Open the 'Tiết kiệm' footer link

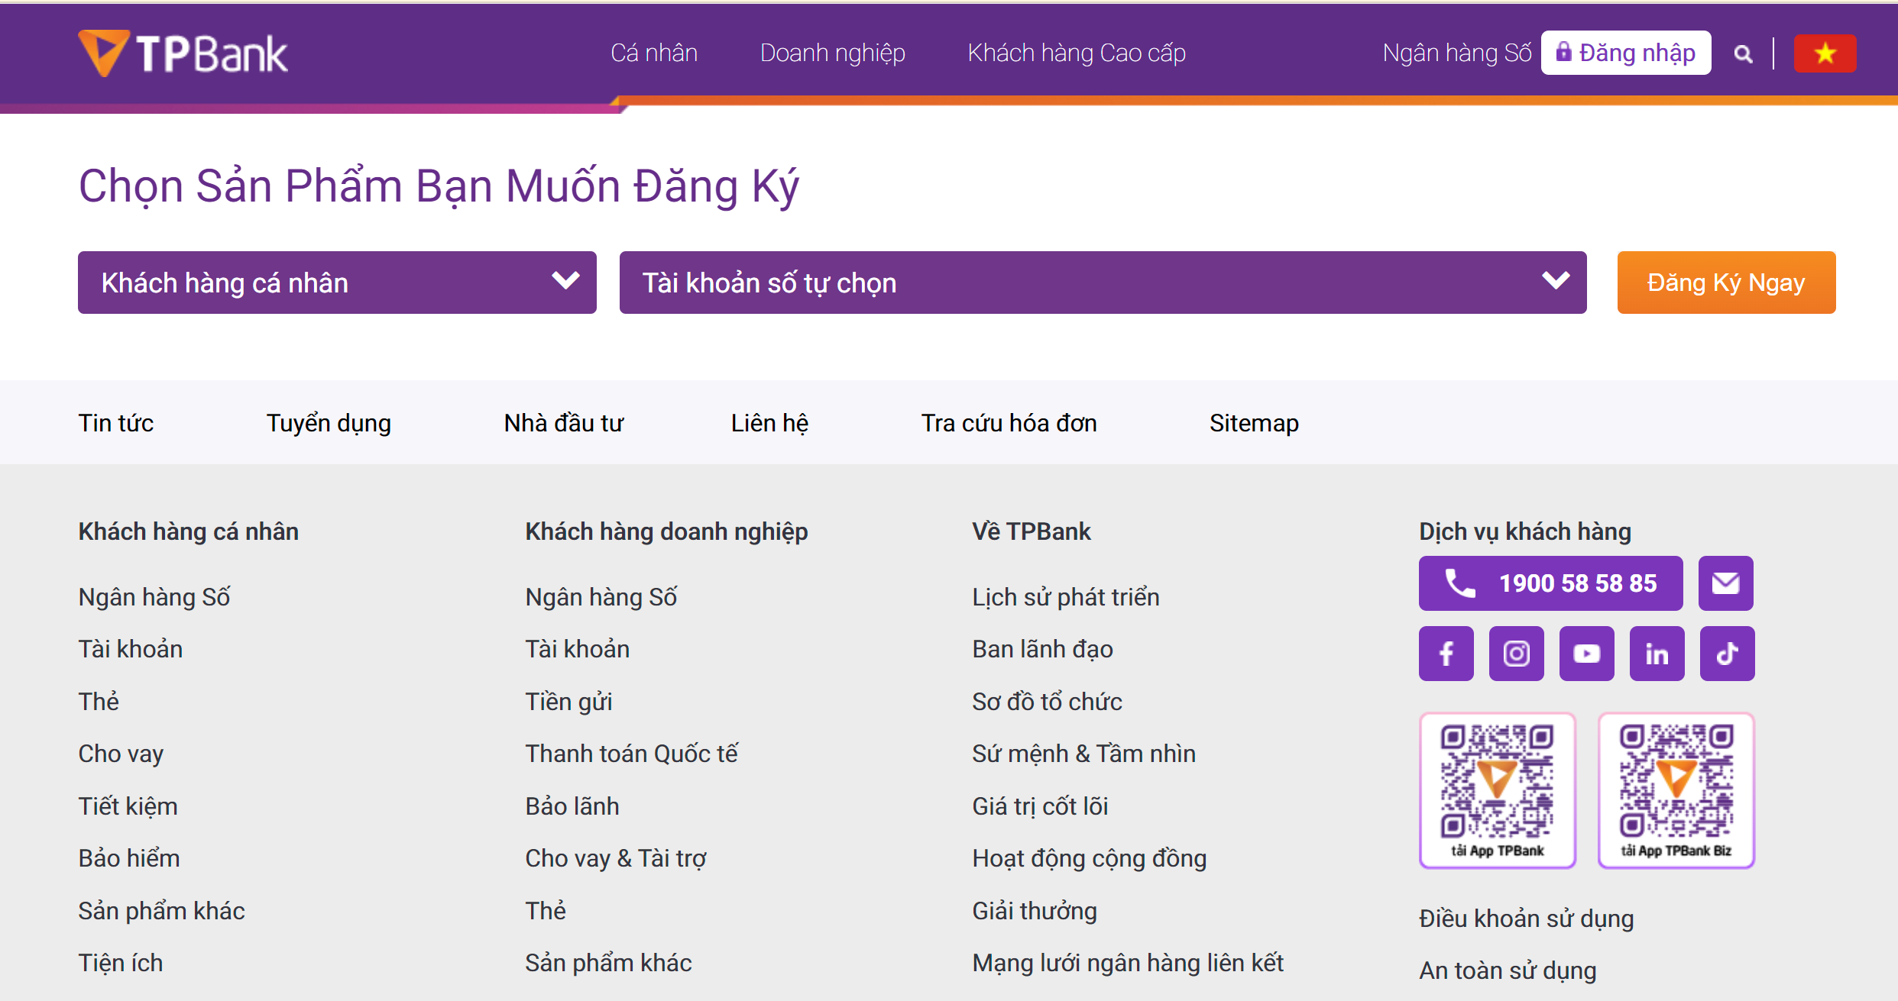click(x=128, y=806)
